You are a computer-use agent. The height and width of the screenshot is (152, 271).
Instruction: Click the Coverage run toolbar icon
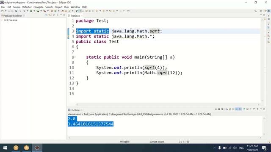tap(38, 11)
